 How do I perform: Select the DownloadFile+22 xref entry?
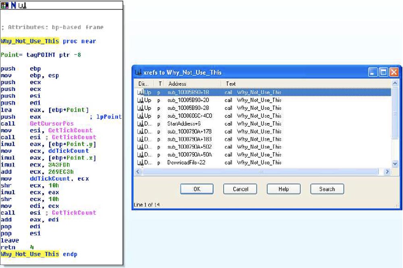186,163
